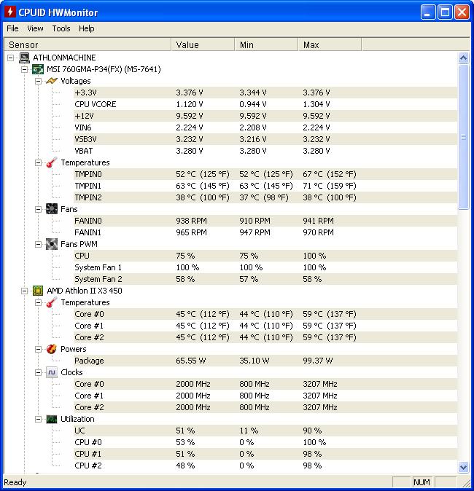Click the Powers flame icon
The width and height of the screenshot is (474, 491).
pos(52,349)
